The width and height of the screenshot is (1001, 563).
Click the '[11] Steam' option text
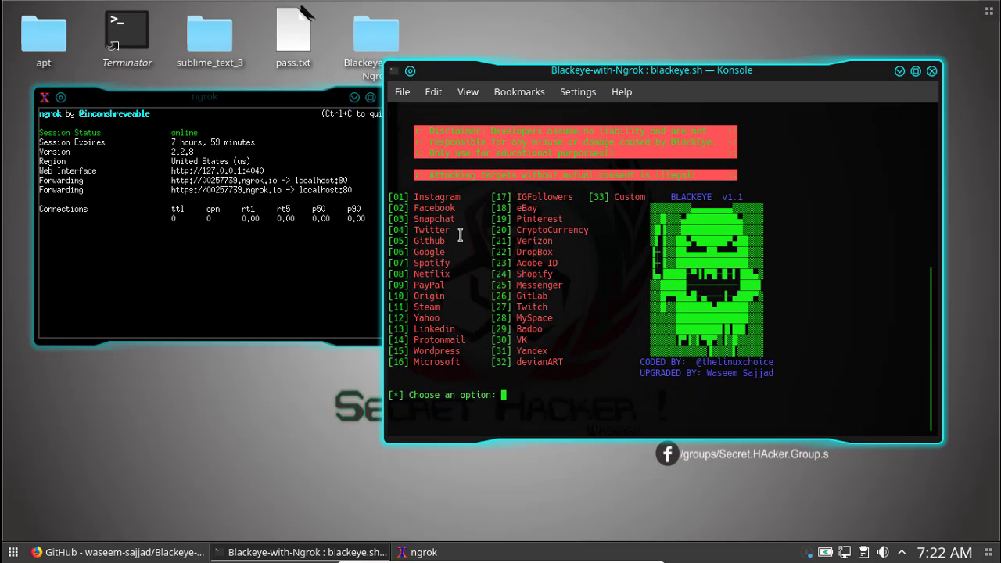point(414,307)
